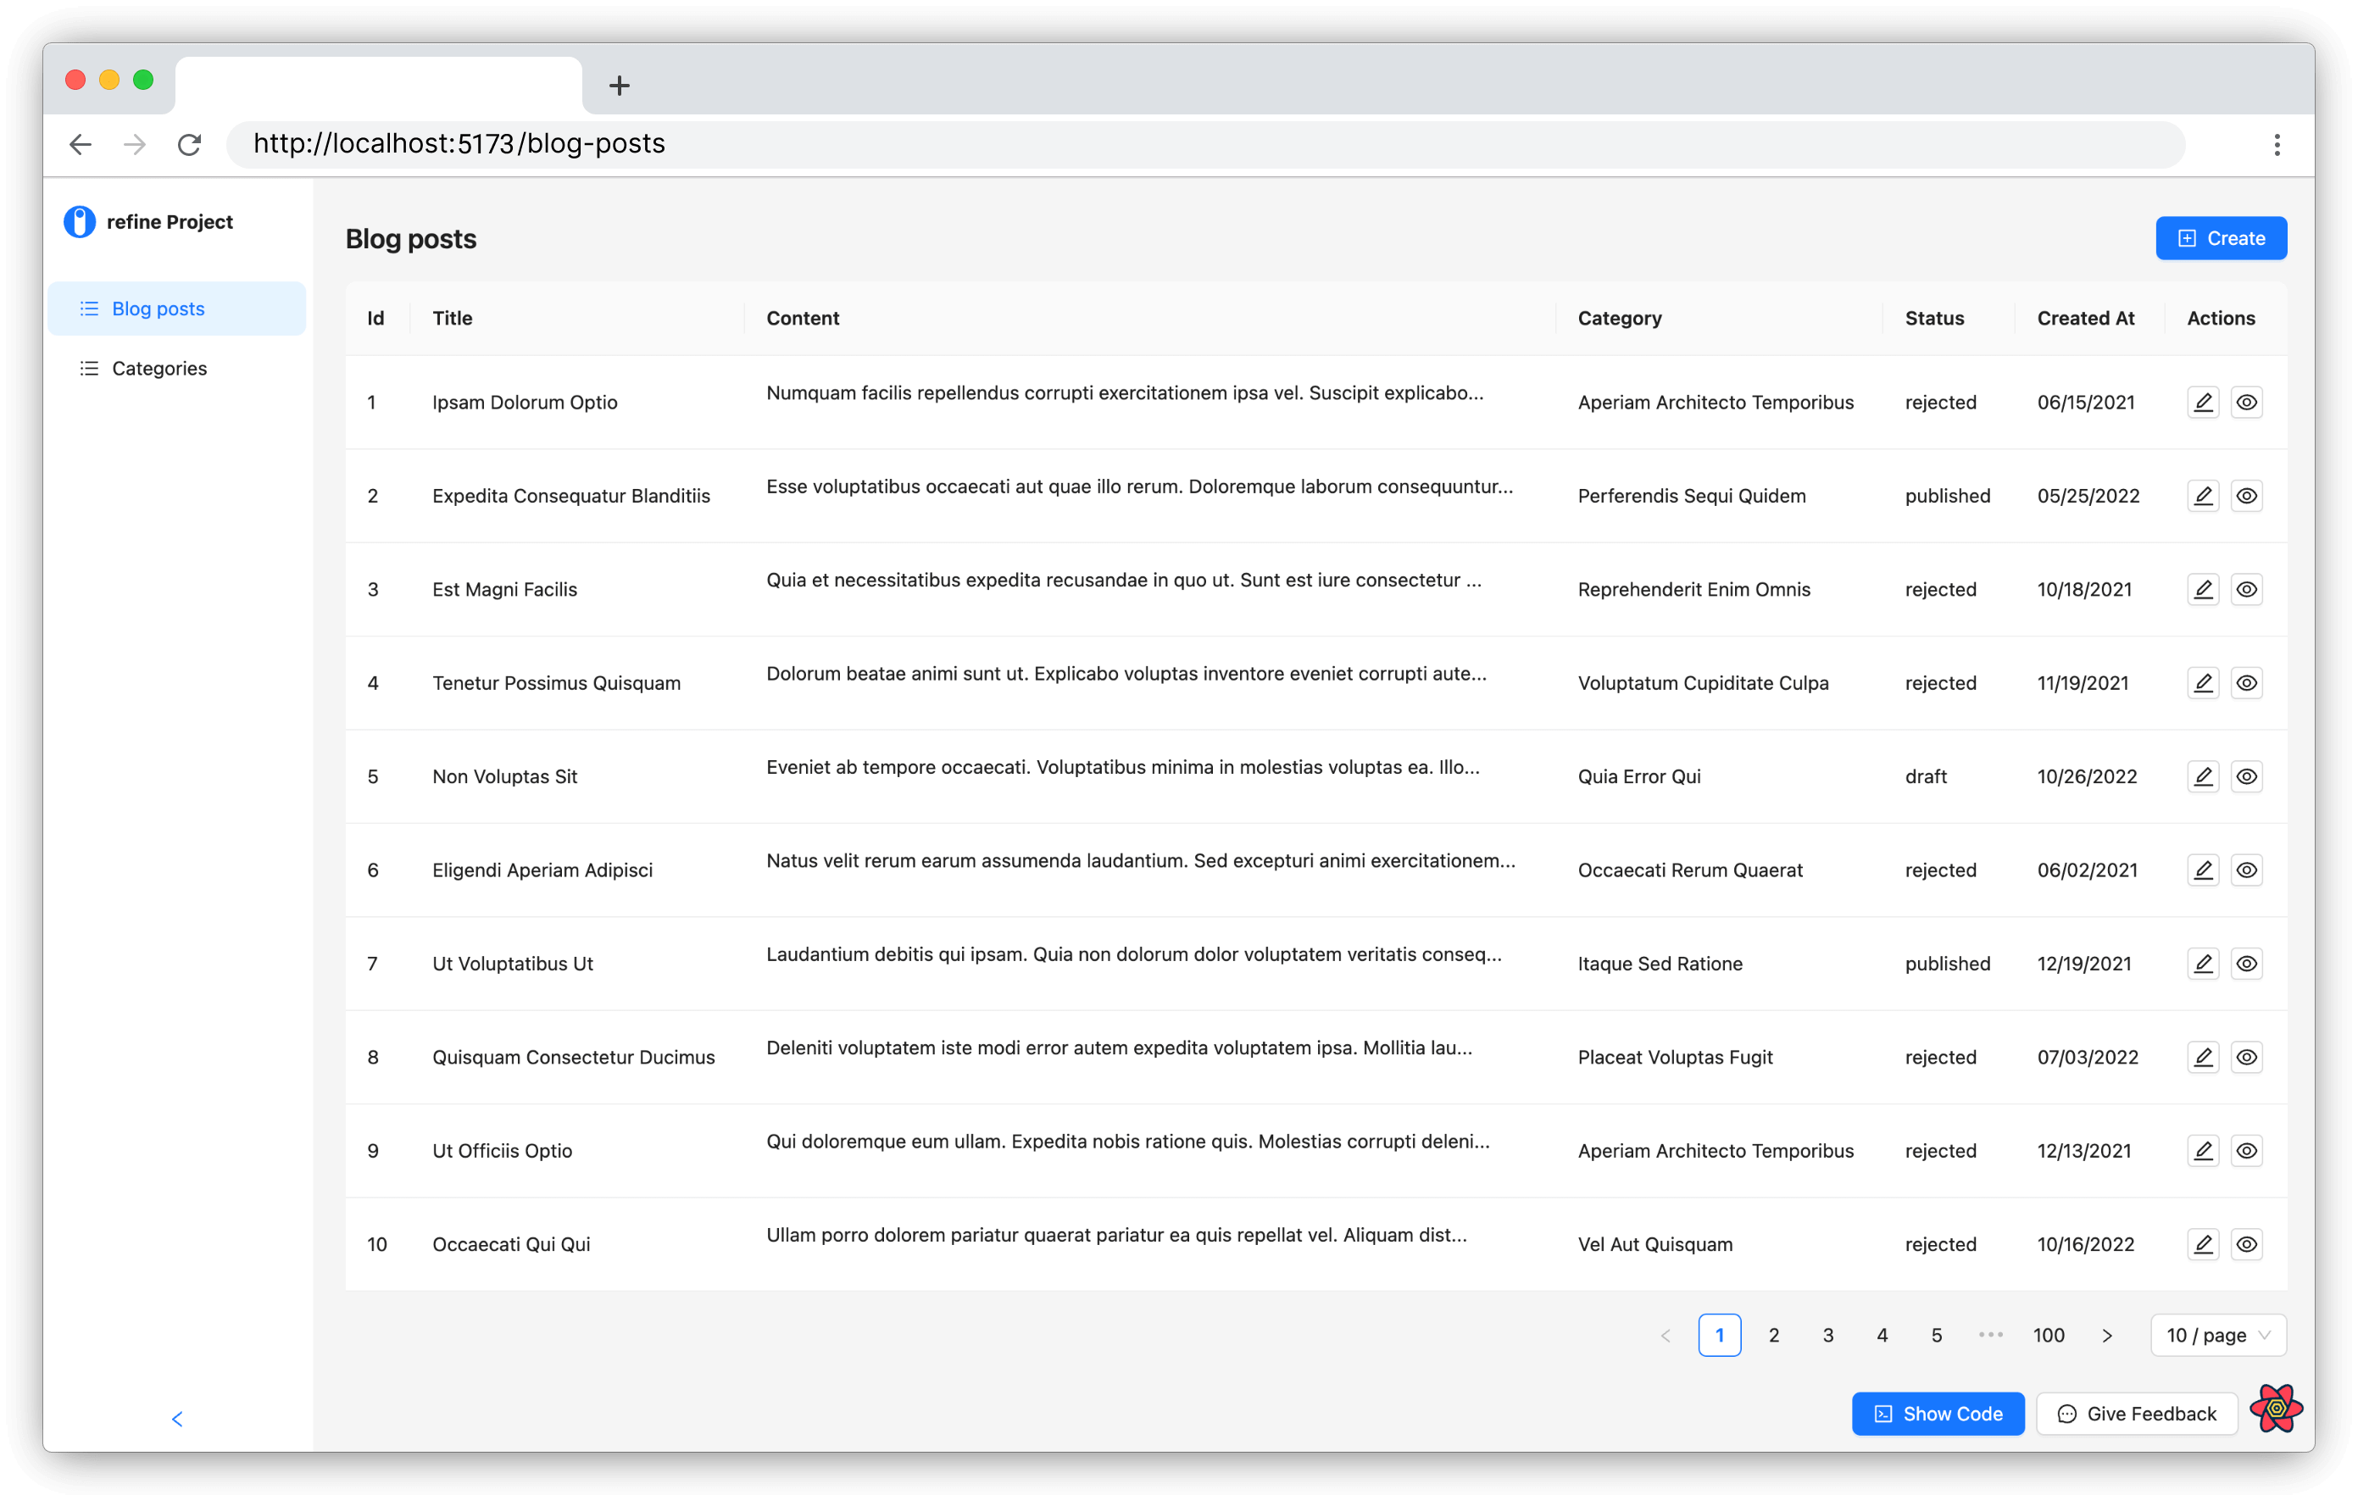Jump to page 100 in pagination

click(x=2048, y=1336)
